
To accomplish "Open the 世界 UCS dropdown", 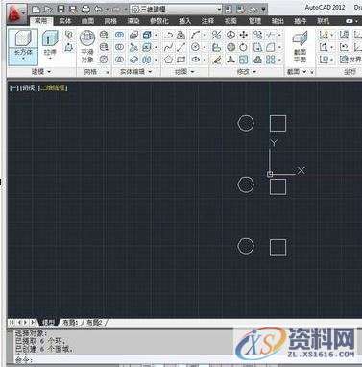I will click(x=350, y=60).
